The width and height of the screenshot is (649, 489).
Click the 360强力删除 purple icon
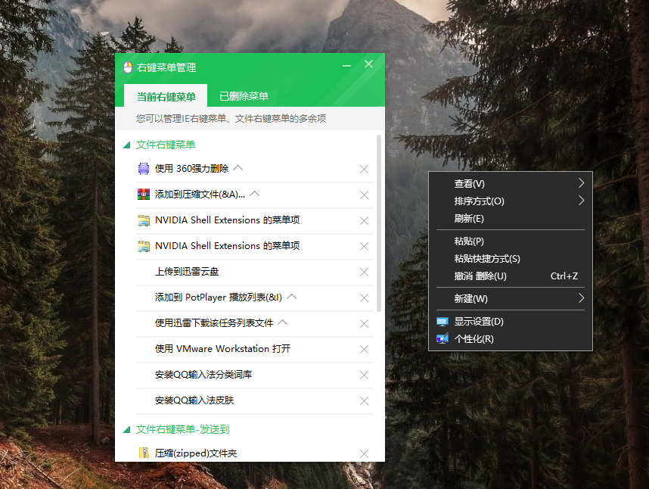pos(144,169)
